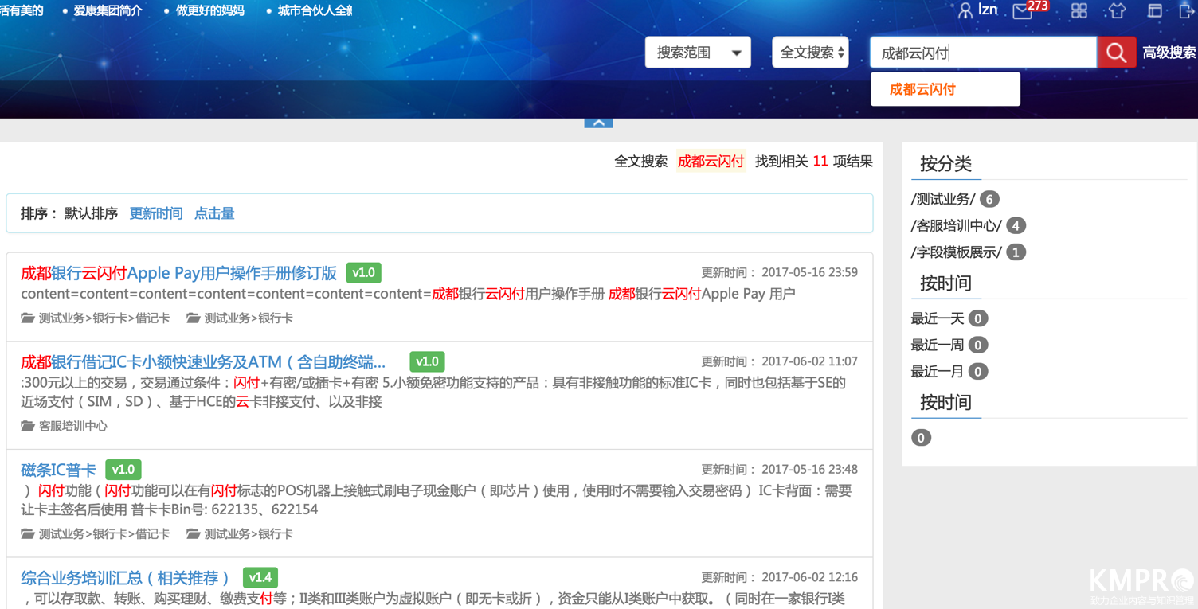Click the logout exit icon
The image size is (1198, 609).
point(1186,10)
